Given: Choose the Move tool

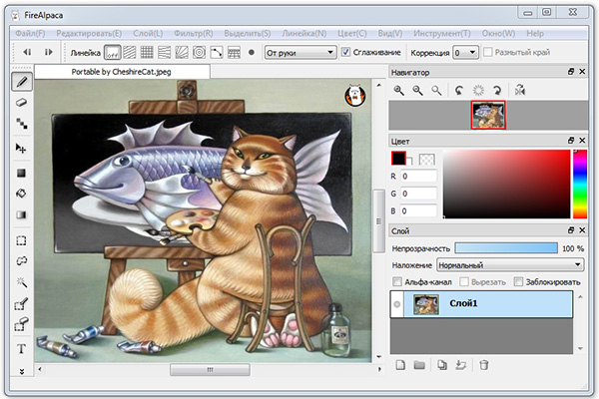Looking at the screenshot, I should tap(22, 149).
